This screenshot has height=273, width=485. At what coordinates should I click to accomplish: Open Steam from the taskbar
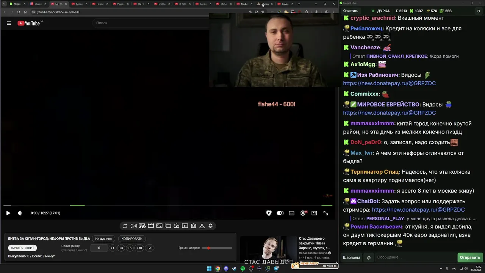coord(234,268)
